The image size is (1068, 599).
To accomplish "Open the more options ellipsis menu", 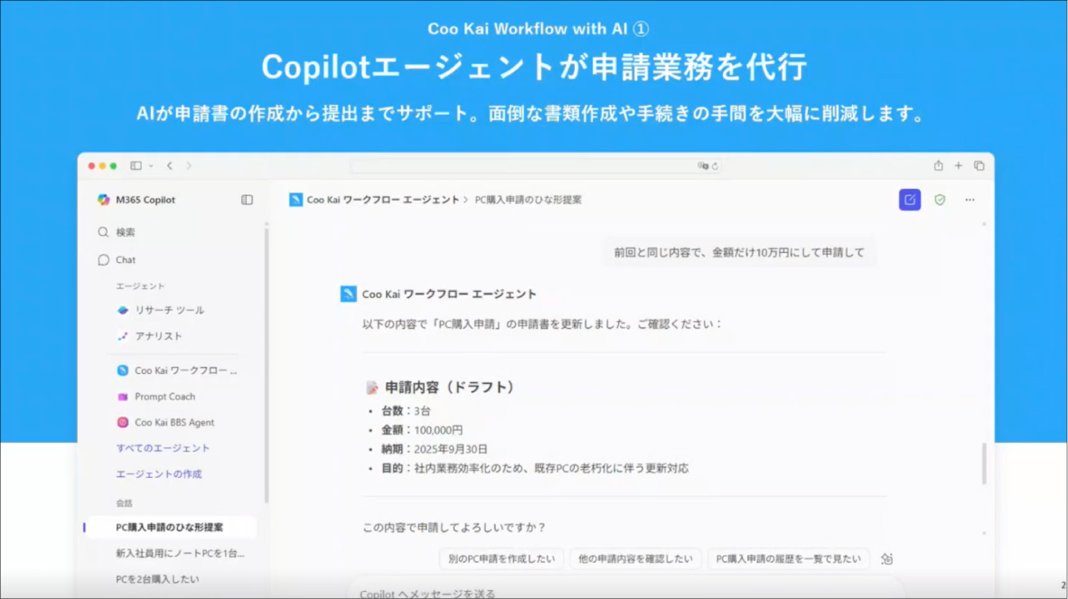I will click(970, 199).
